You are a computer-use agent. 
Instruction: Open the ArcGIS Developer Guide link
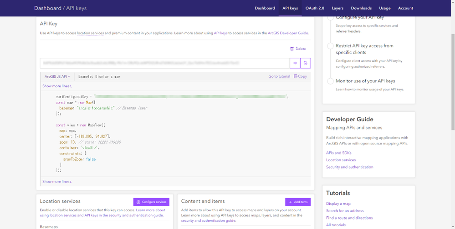(x=288, y=33)
